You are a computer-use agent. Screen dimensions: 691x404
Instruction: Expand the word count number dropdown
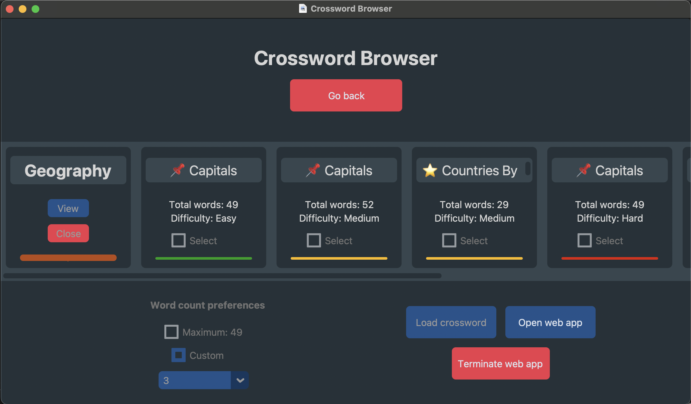240,380
